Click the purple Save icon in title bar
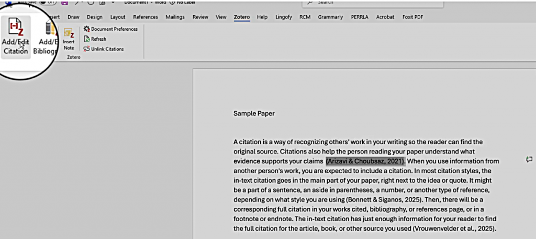Viewport: 536px width, 239px height. [x=64, y=3]
